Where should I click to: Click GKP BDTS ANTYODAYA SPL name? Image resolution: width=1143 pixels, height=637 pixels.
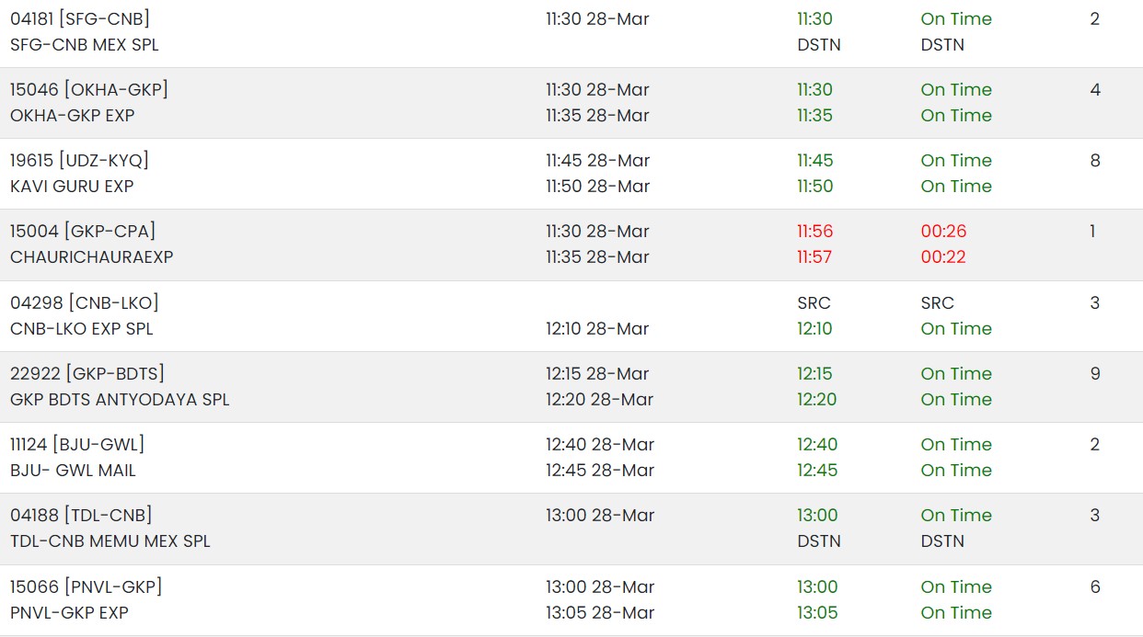[120, 399]
